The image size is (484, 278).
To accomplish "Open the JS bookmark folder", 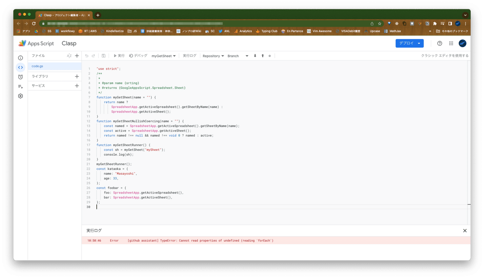I will tap(132, 31).
